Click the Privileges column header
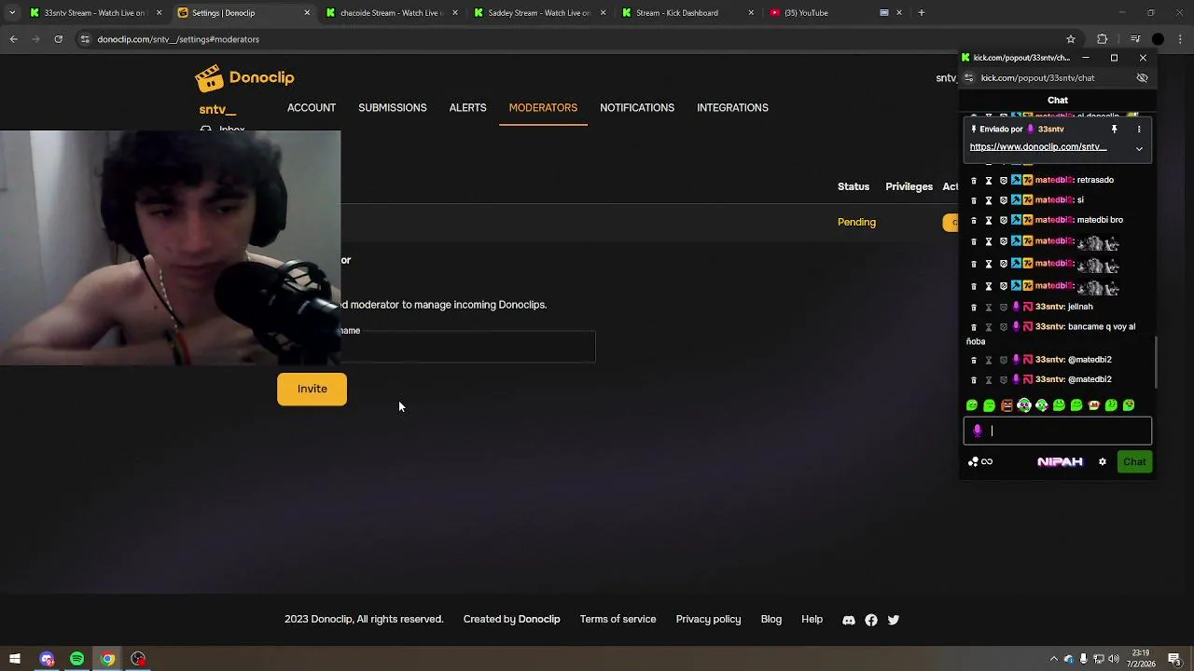This screenshot has height=671, width=1194. [x=909, y=187]
